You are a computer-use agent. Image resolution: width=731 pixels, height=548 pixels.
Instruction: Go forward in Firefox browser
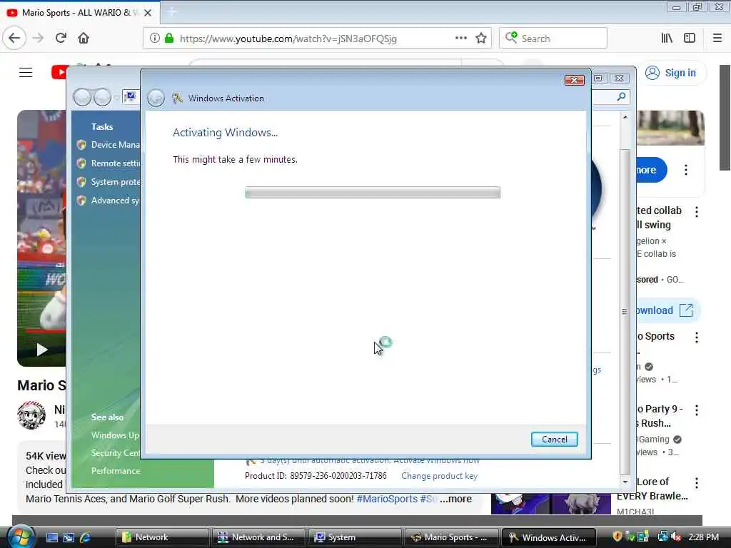point(38,39)
